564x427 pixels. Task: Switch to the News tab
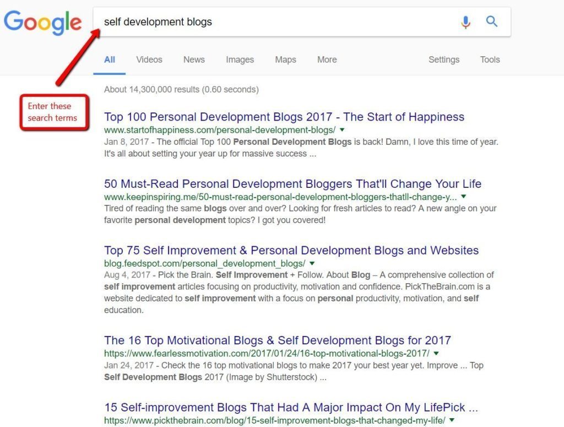pyautogui.click(x=194, y=60)
